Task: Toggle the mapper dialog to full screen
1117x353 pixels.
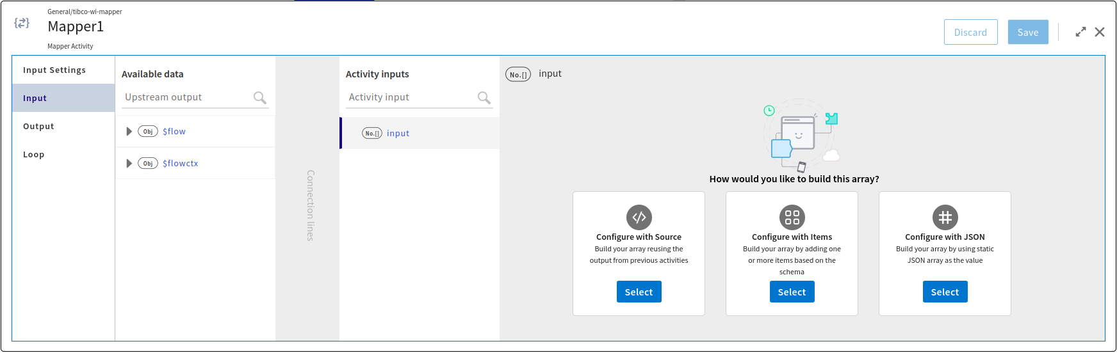Action: click(1080, 32)
